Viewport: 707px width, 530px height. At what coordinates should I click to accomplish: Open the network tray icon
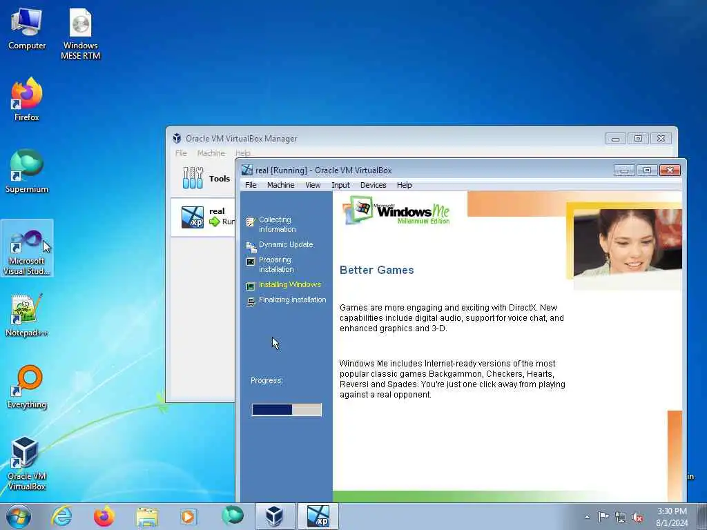(621, 518)
